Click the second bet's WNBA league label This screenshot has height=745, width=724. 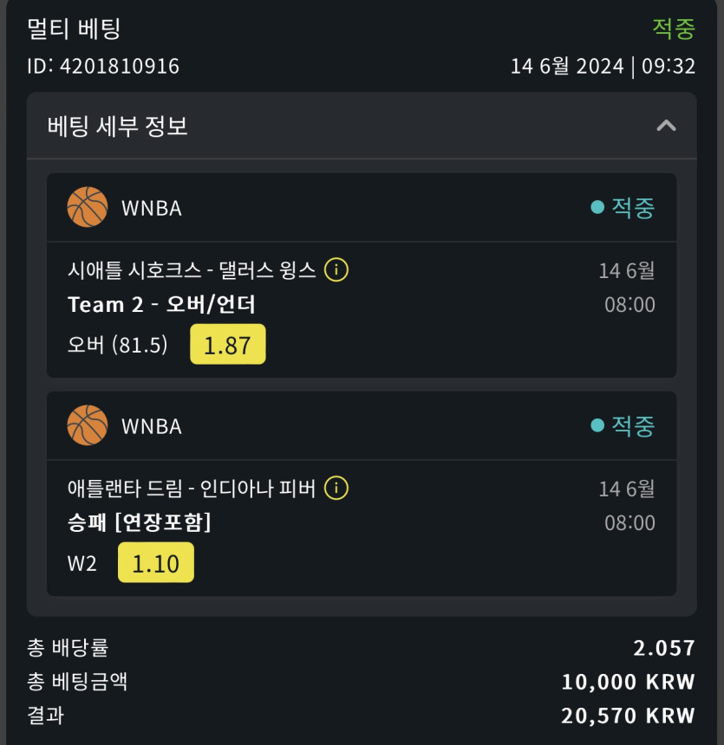pyautogui.click(x=152, y=426)
